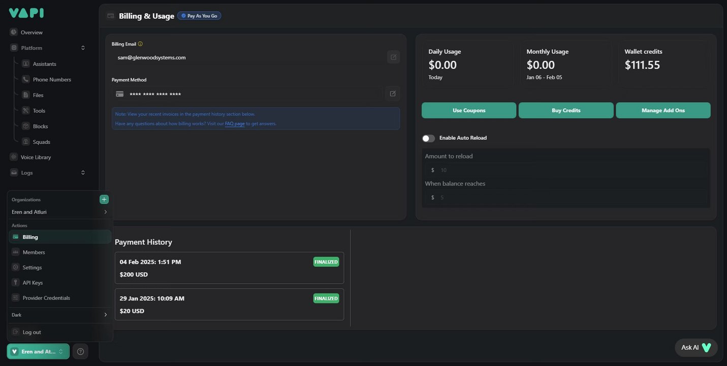727x366 pixels.
Task: Click the edit payment method icon
Action: coord(393,94)
